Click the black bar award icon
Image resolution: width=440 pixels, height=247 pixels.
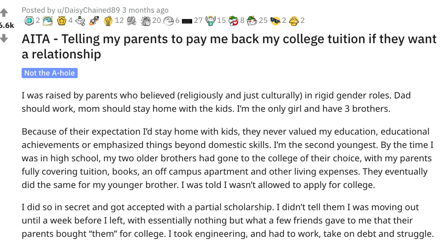[187, 21]
